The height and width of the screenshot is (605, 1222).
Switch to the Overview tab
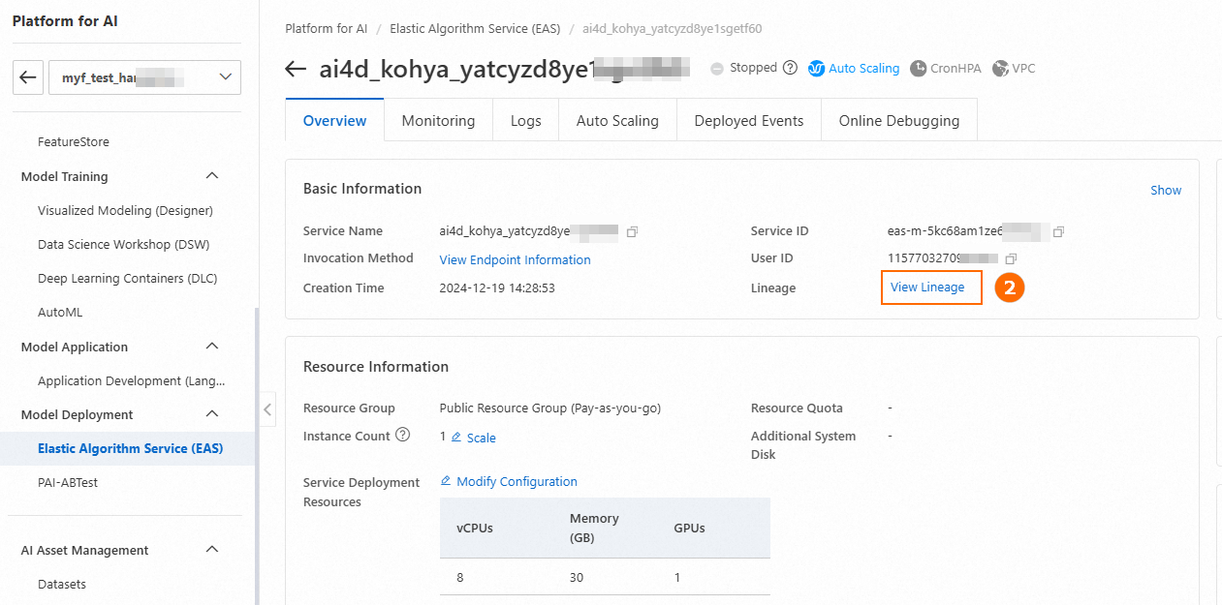point(334,121)
